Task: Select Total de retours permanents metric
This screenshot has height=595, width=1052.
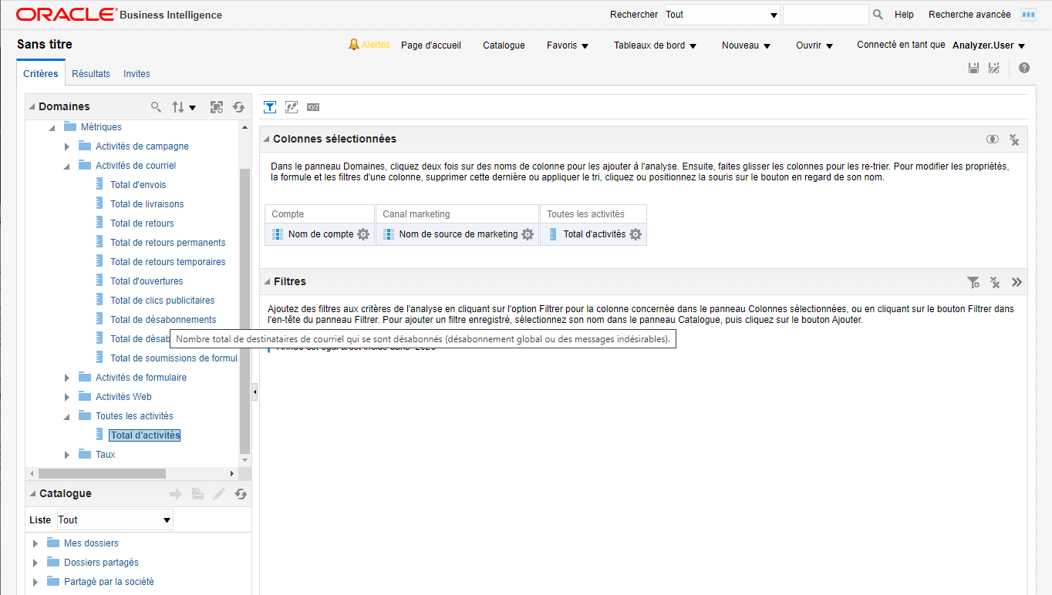Action: click(x=168, y=243)
